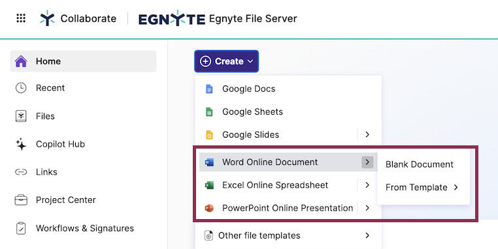Expand the Word Online Document submenu arrow

367,162
